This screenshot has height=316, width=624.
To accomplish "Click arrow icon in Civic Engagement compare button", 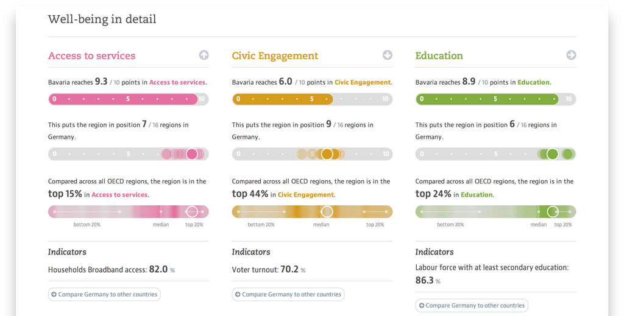I will click(238, 295).
